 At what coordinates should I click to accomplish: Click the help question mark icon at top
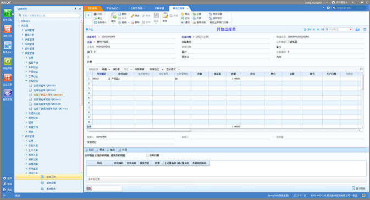click(x=328, y=8)
